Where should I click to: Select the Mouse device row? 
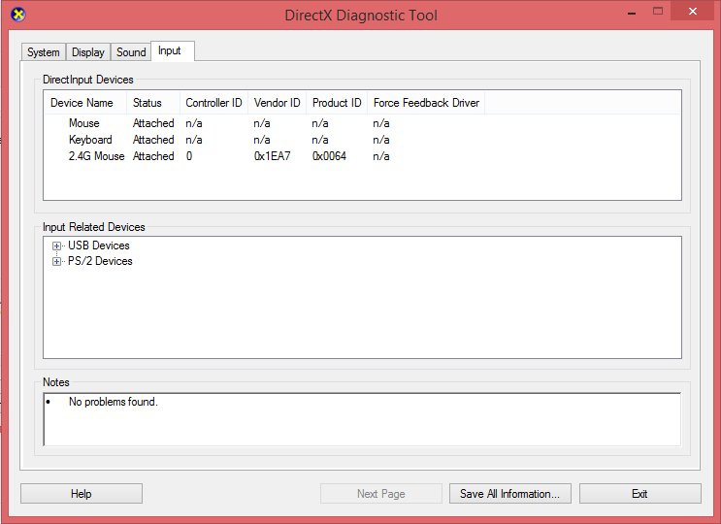[84, 123]
